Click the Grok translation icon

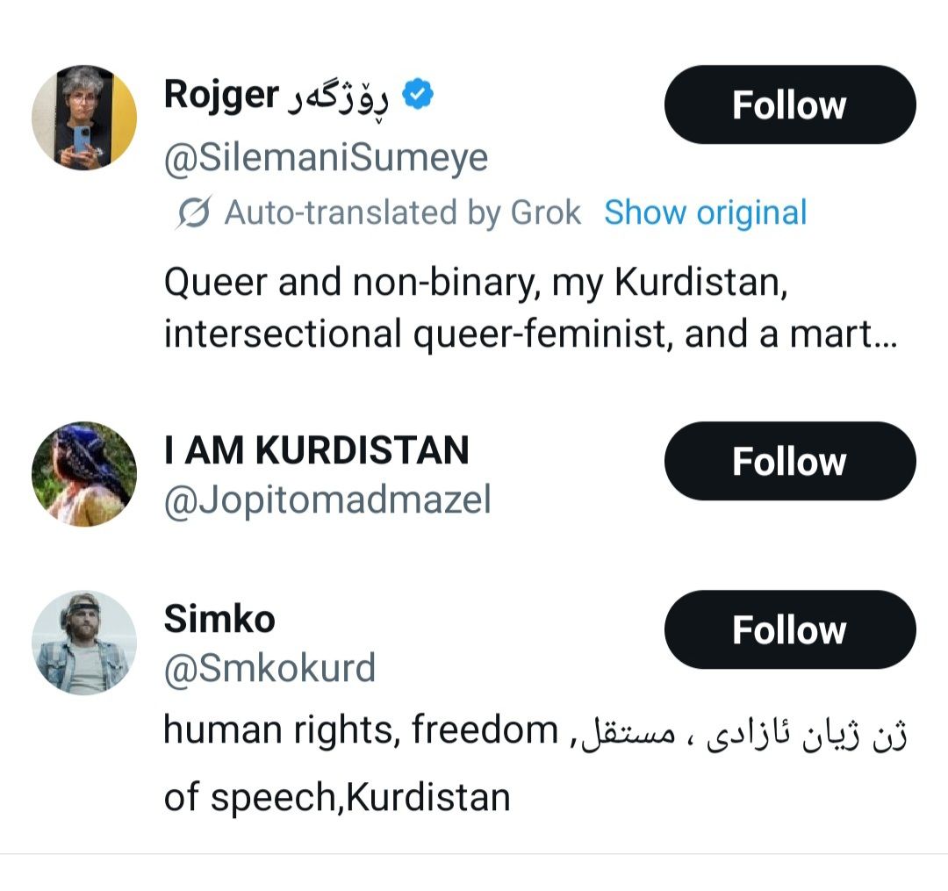pos(193,212)
